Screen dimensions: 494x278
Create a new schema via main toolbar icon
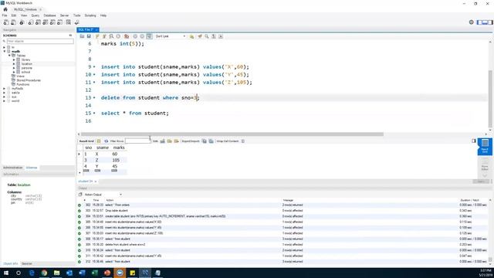pyautogui.click(x=31, y=22)
